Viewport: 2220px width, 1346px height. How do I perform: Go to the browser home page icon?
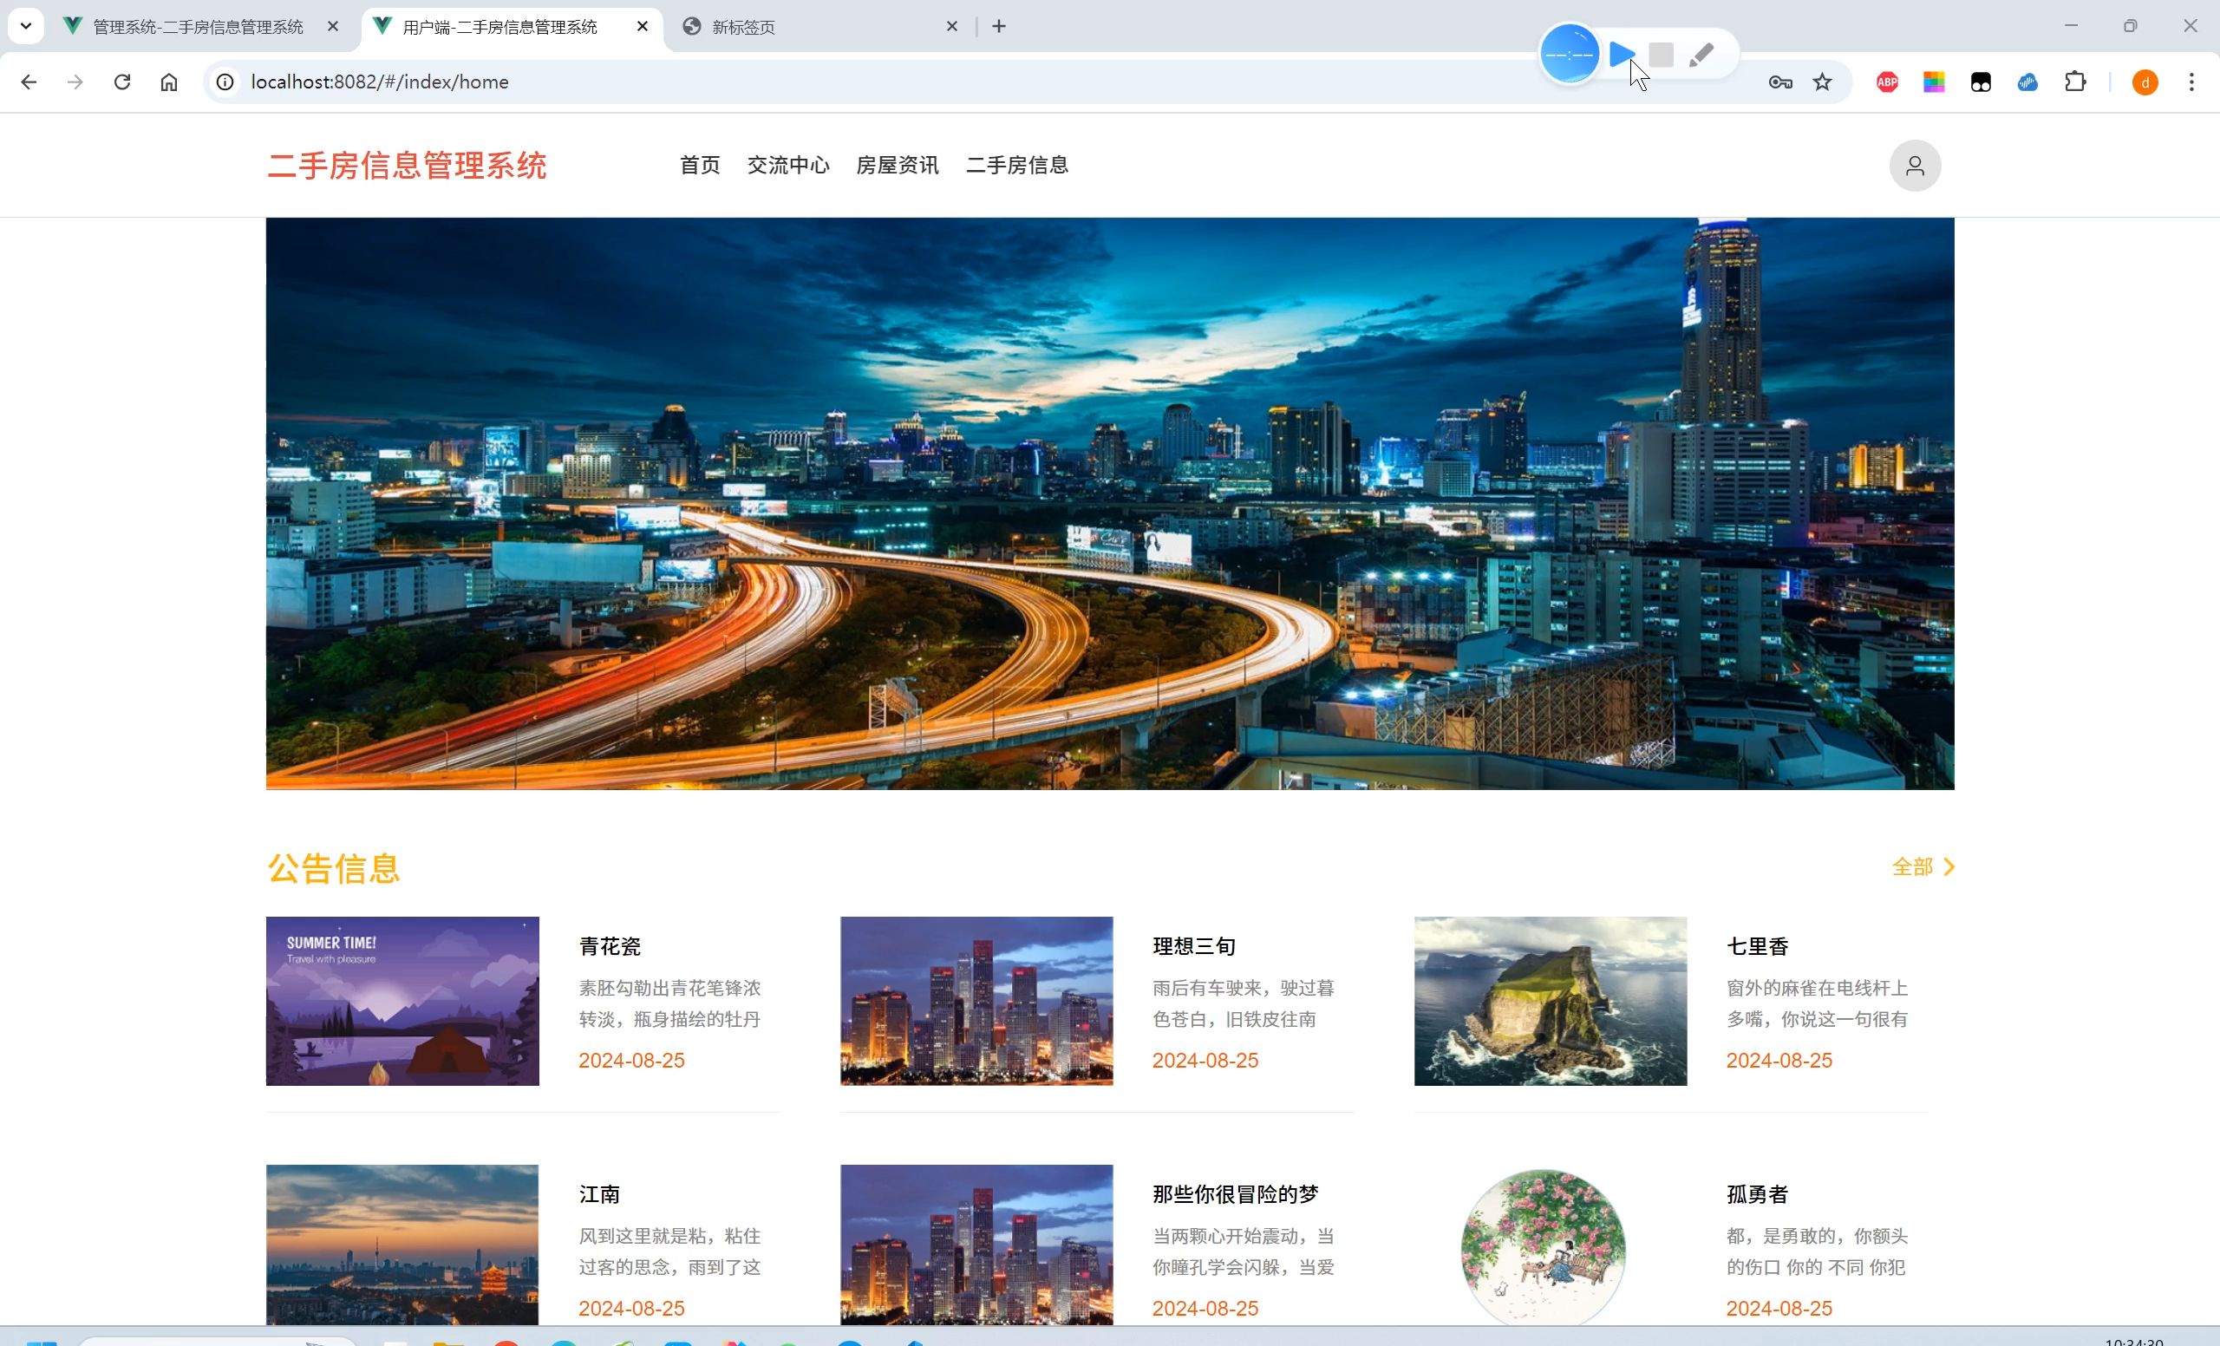(x=169, y=82)
